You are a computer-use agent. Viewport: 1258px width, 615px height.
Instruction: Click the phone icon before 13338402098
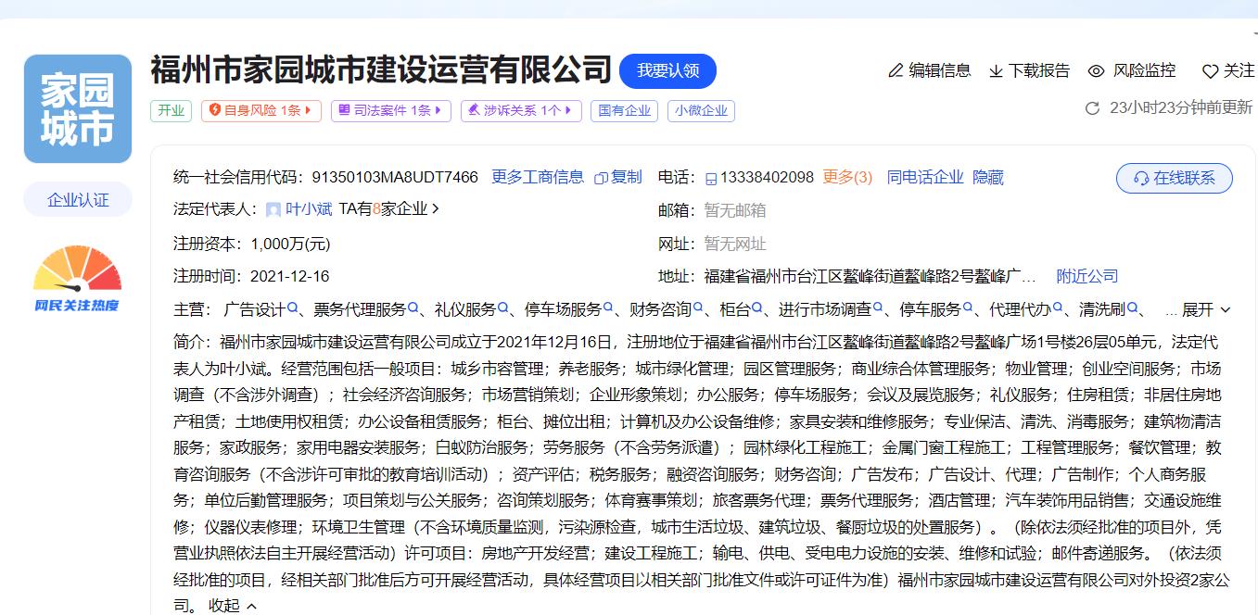pyautogui.click(x=711, y=178)
